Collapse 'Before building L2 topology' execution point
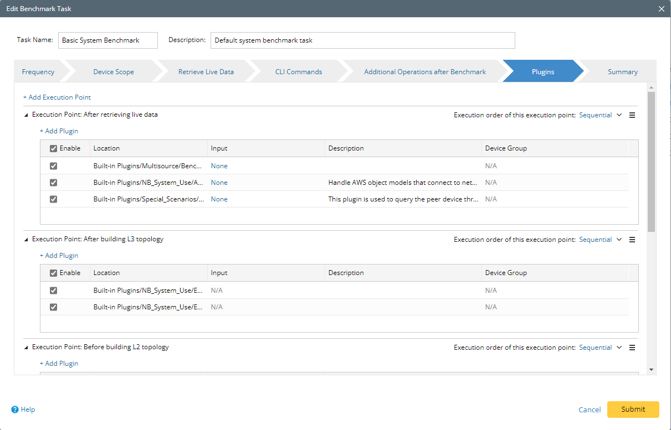This screenshot has height=430, width=671. (25, 348)
